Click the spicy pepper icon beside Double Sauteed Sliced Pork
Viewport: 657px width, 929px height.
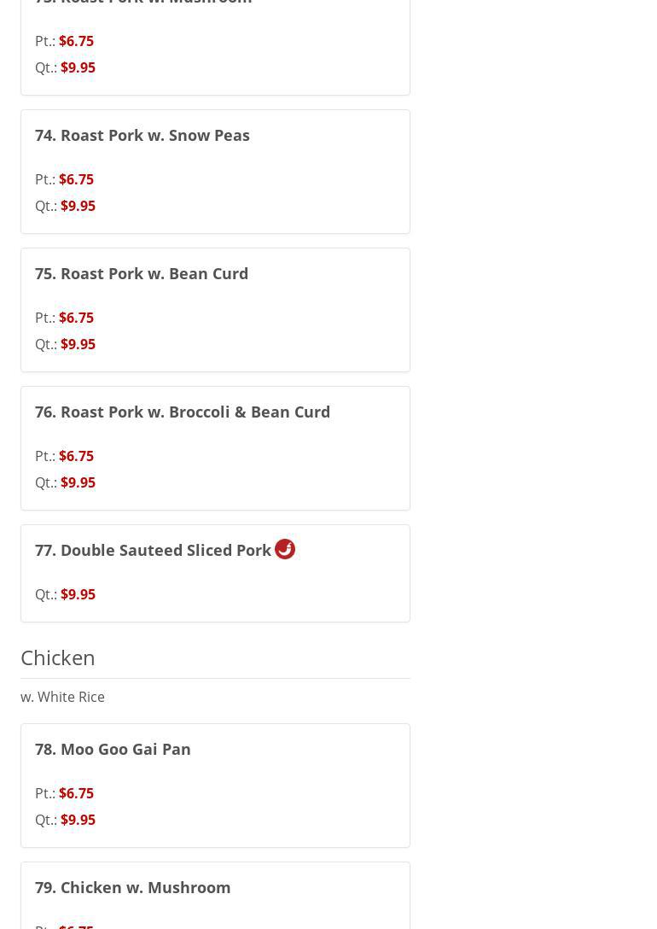coord(285,549)
